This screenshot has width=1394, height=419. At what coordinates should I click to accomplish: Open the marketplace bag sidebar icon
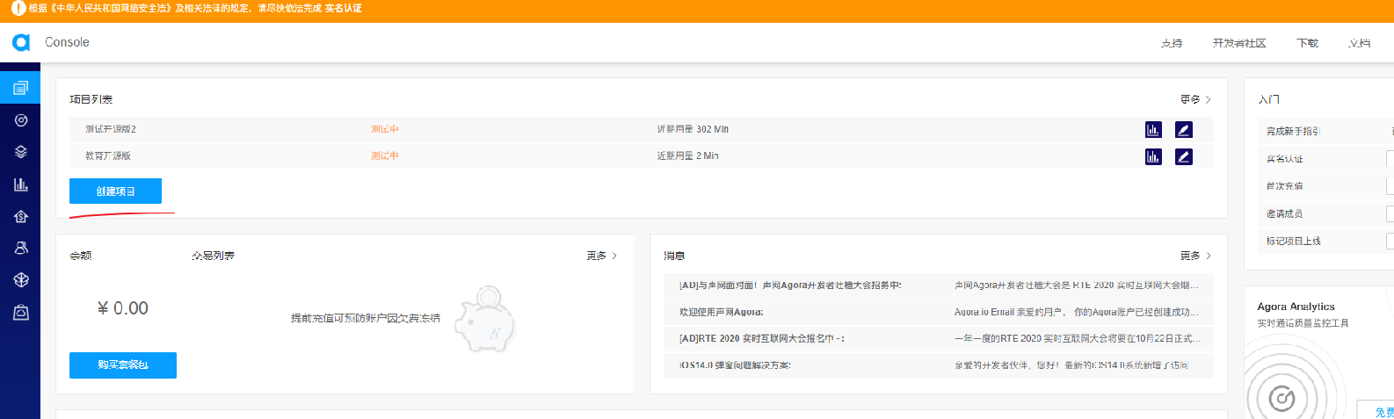21,312
